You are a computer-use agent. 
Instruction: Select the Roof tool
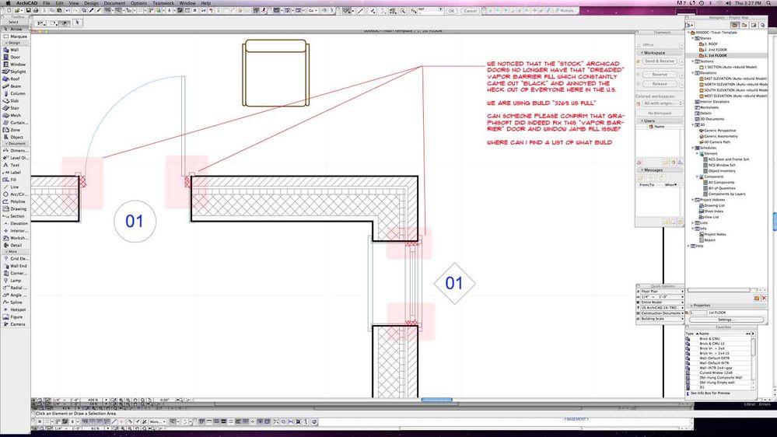pos(15,79)
